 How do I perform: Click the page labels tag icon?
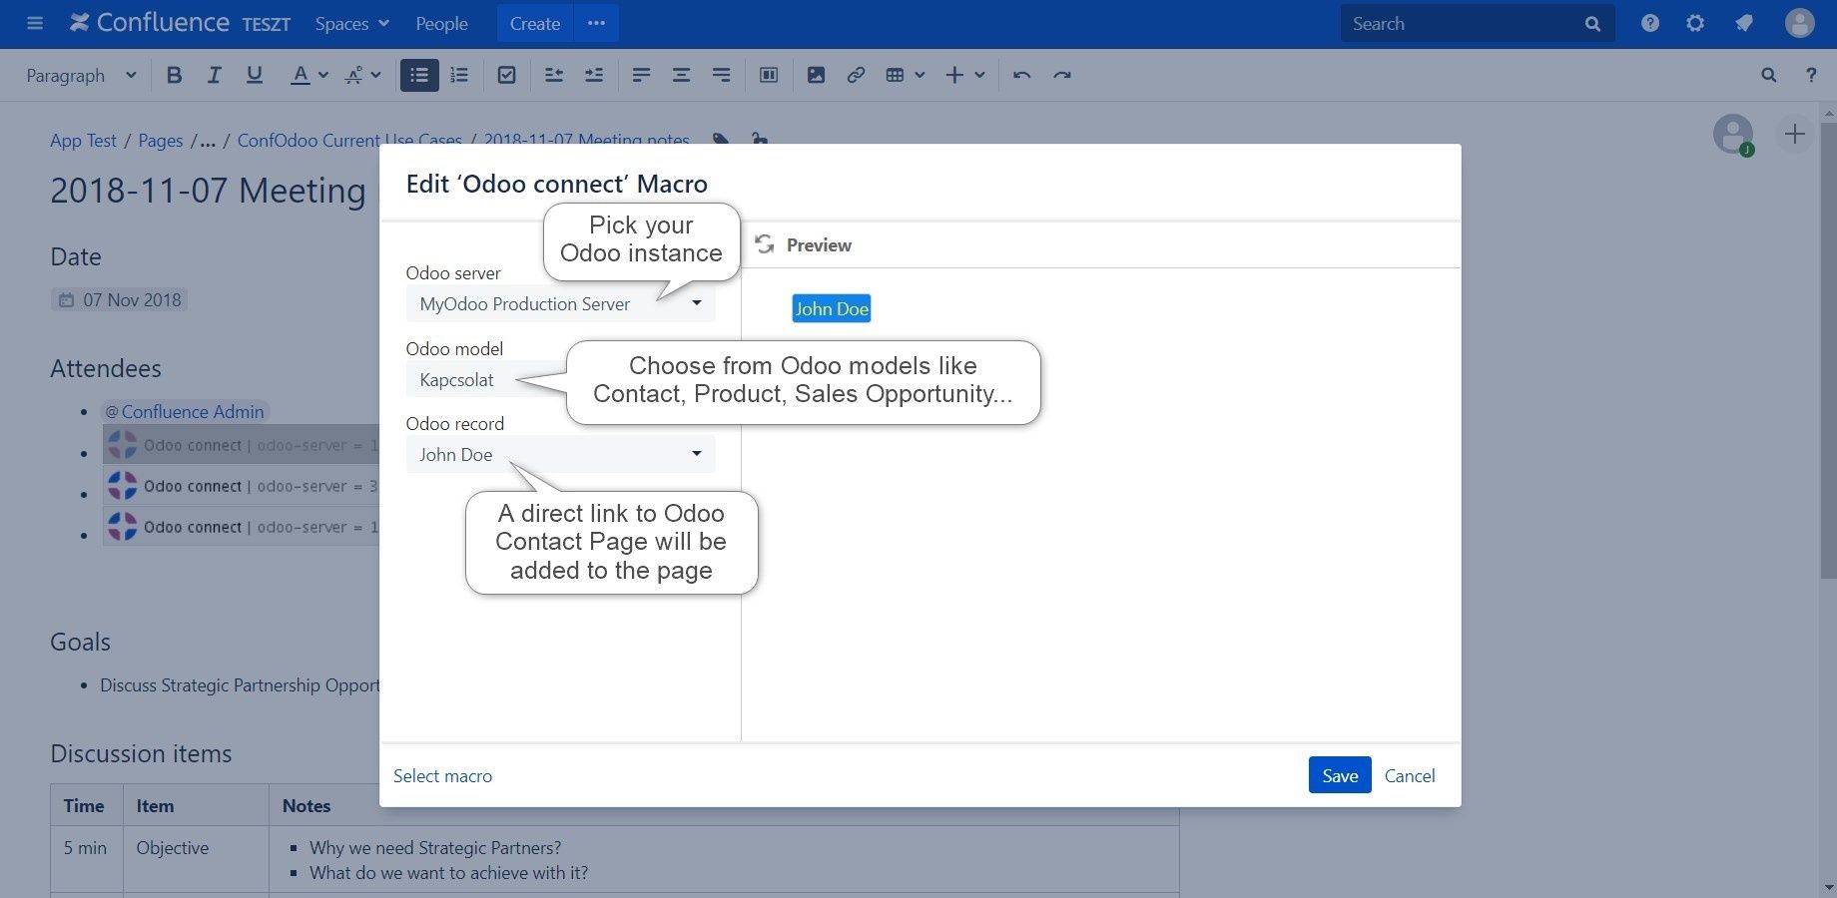click(x=720, y=140)
